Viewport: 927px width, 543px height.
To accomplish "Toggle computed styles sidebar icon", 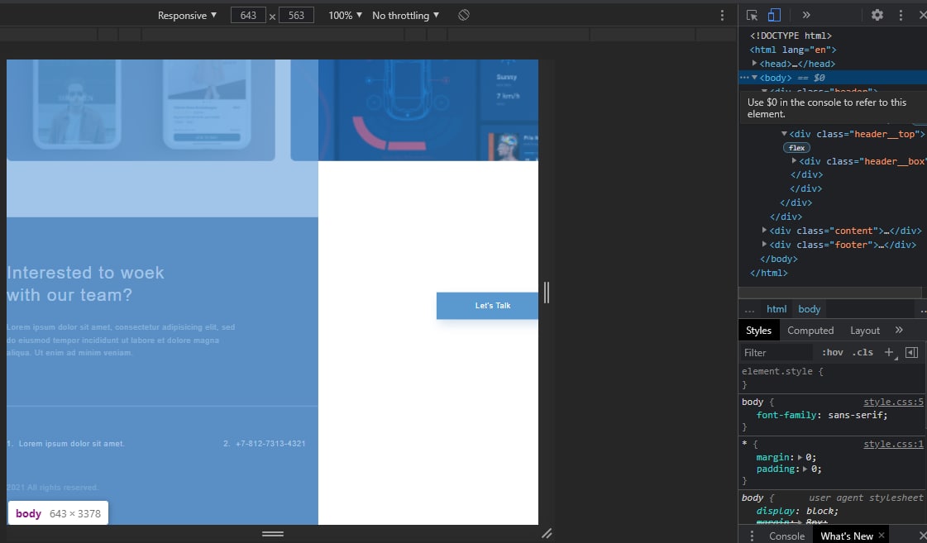I will (x=911, y=353).
